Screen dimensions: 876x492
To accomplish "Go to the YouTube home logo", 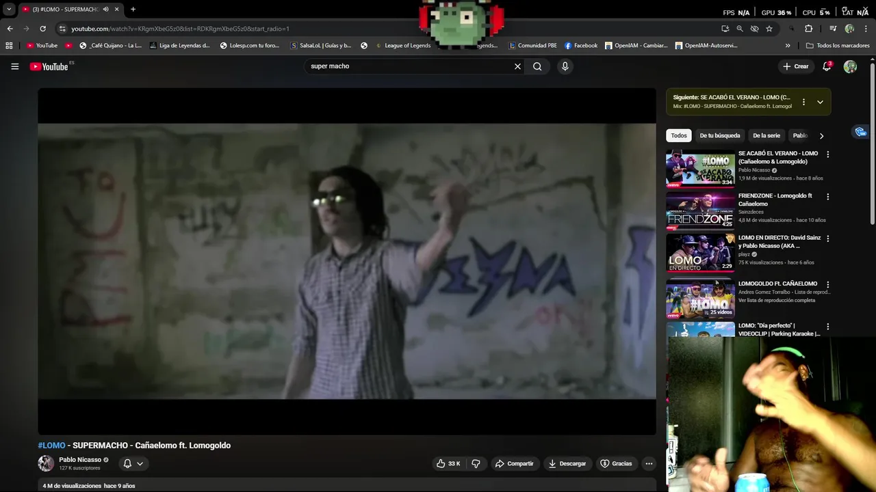I will (49, 66).
